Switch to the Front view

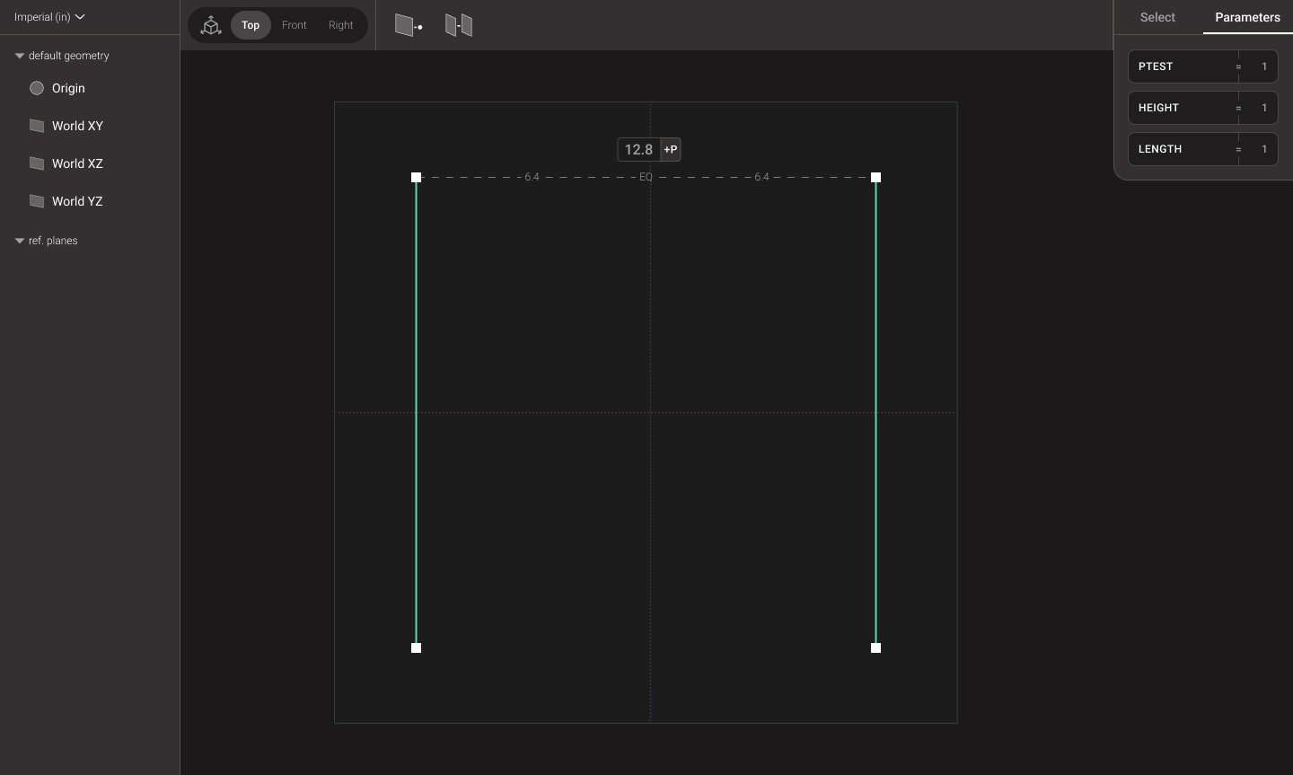(x=294, y=25)
